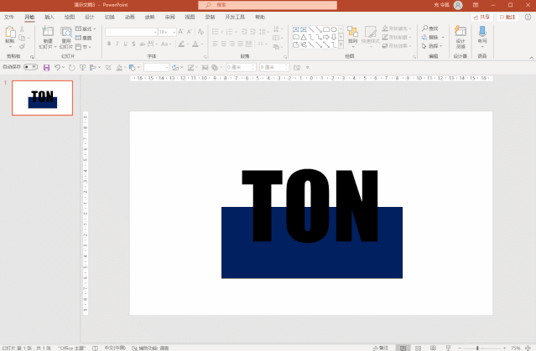The width and height of the screenshot is (536, 351).
Task: Click the Reset (重置) slide button
Action: (x=83, y=38)
